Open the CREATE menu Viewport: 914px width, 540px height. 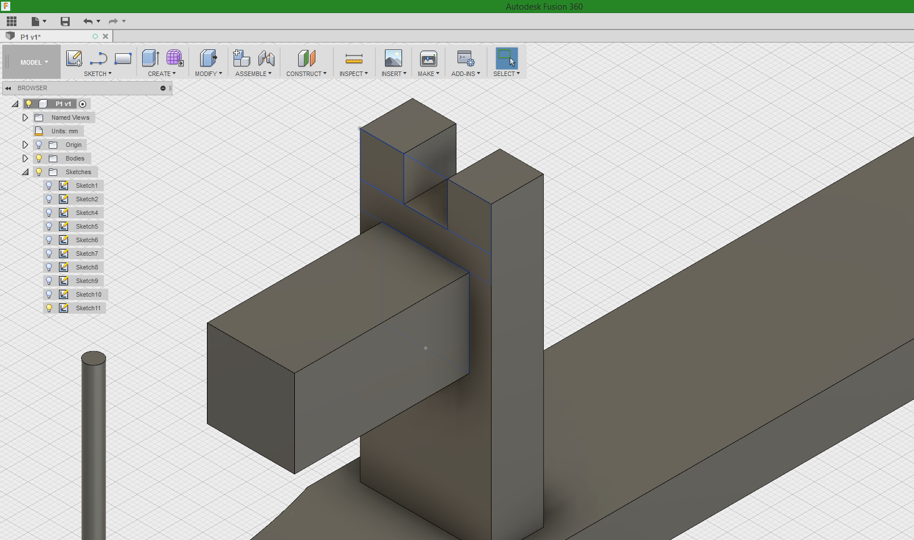[162, 74]
